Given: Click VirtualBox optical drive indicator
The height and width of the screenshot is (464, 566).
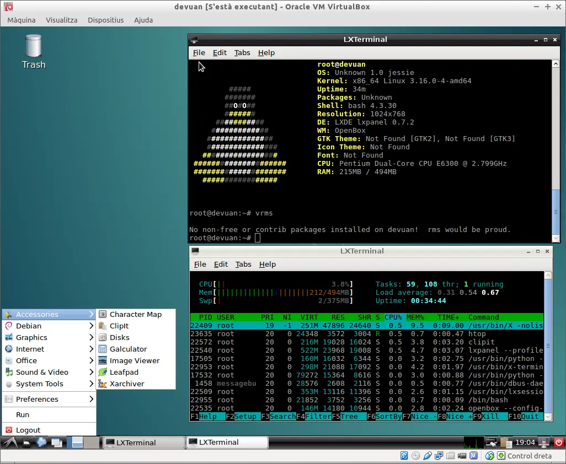Looking at the screenshot, I should (415, 456).
